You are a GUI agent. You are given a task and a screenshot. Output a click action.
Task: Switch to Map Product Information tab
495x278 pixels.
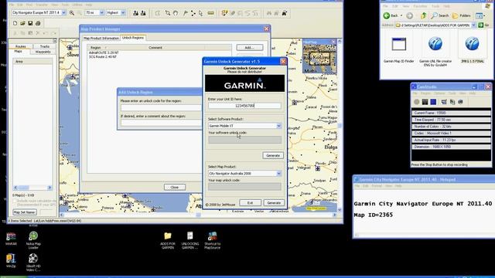[101, 38]
